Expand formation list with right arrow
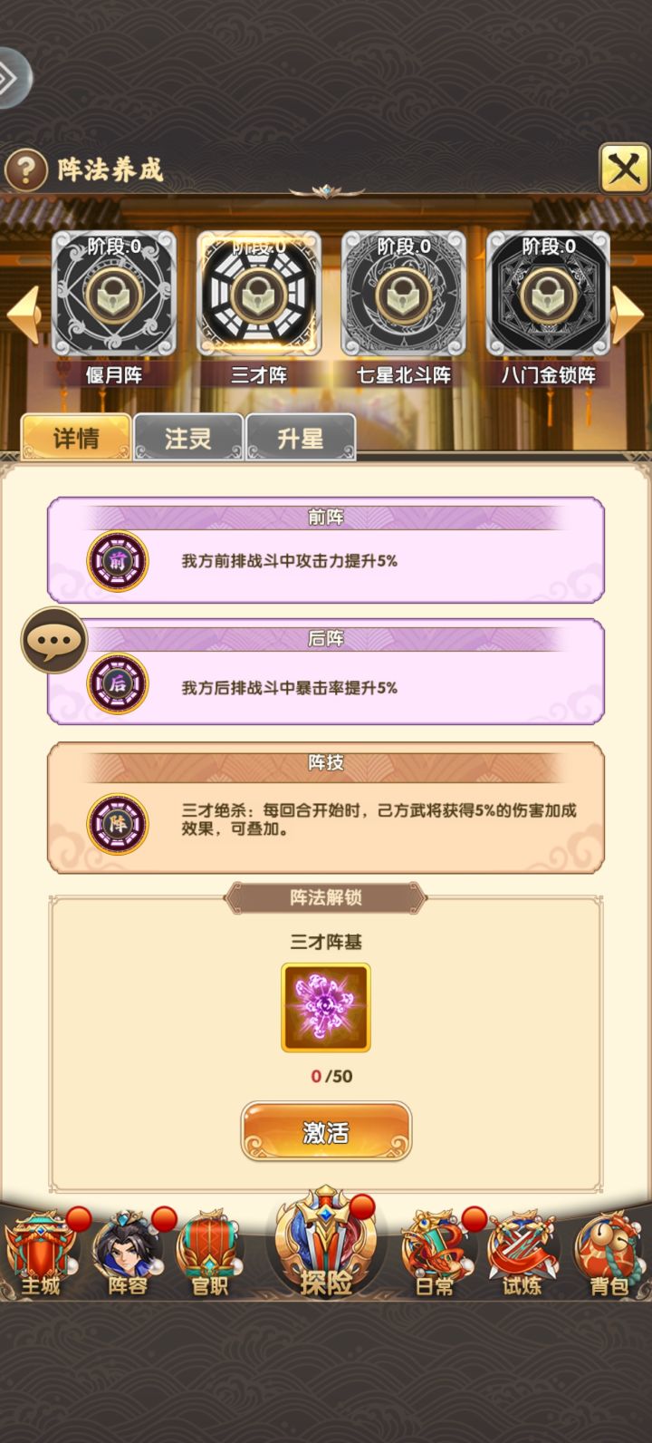Screen dimensions: 652x1443 pyautogui.click(x=628, y=313)
